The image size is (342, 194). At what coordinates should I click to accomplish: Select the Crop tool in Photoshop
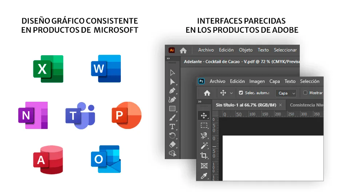click(204, 155)
